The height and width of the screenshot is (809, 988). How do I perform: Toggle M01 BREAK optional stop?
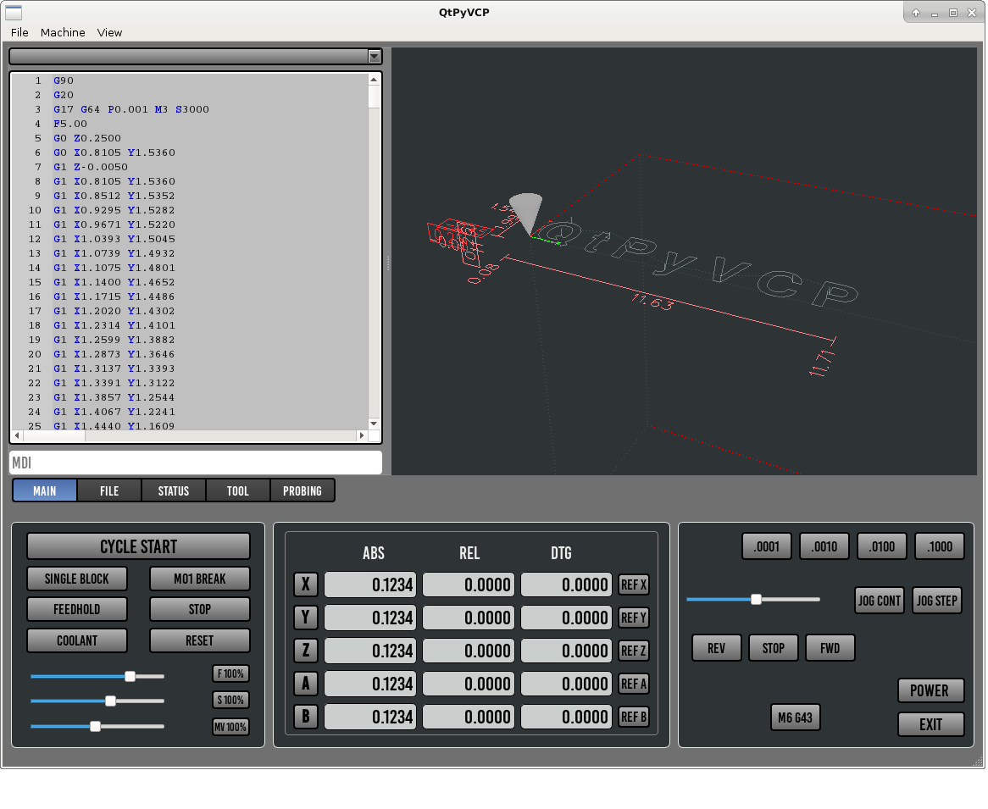click(200, 579)
